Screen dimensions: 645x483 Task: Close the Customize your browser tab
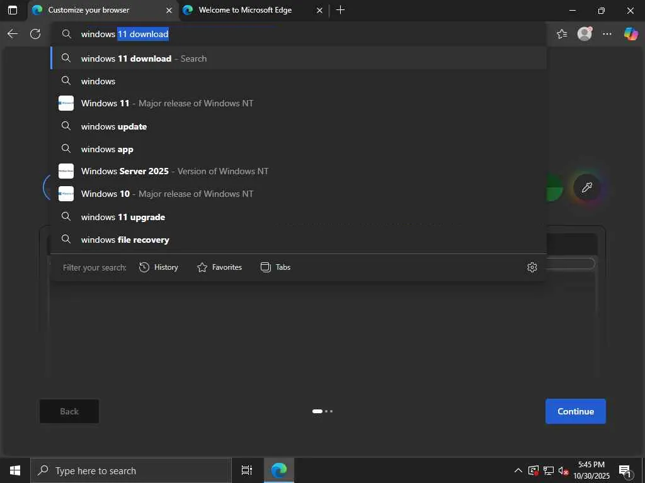(169, 10)
